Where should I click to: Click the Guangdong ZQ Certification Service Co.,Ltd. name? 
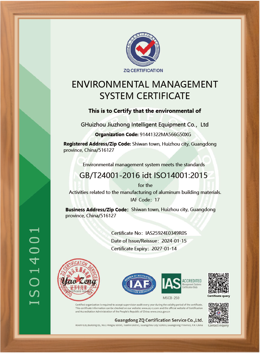click(159, 320)
